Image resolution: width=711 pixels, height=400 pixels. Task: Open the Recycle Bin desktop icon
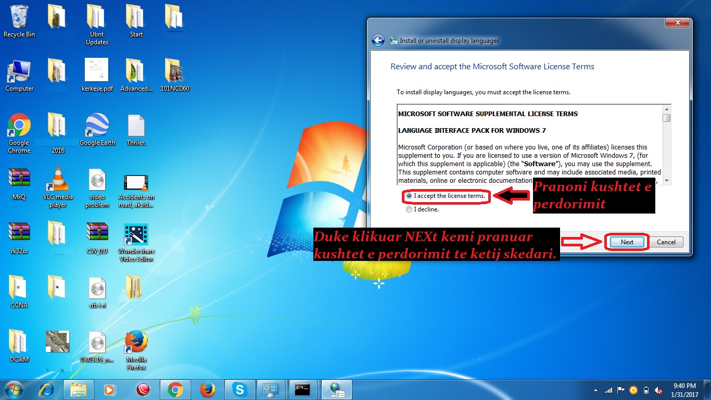(19, 21)
